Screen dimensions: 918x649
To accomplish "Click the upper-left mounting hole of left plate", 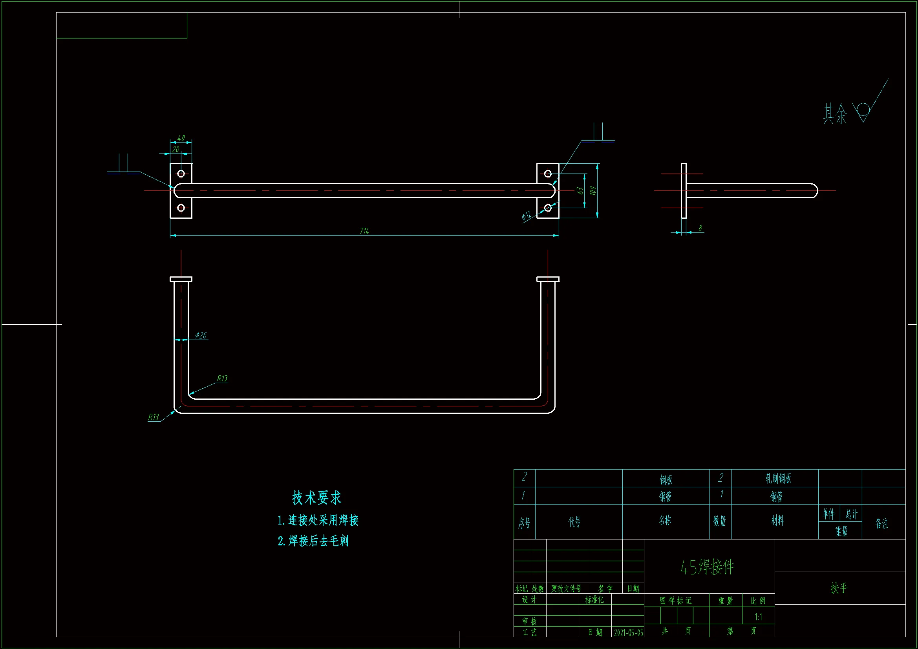I will point(181,174).
